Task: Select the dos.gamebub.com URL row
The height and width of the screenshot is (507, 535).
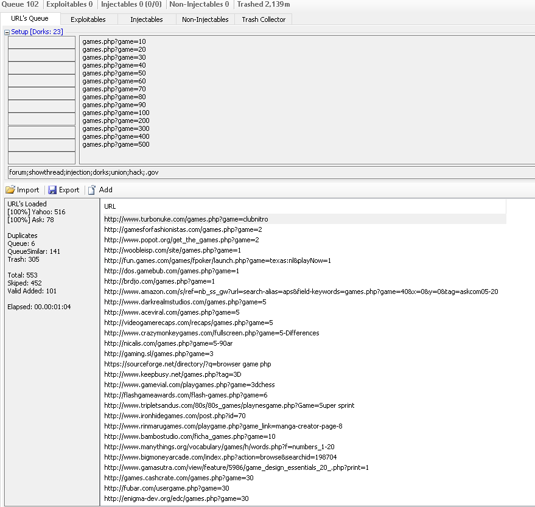Action: click(305, 271)
